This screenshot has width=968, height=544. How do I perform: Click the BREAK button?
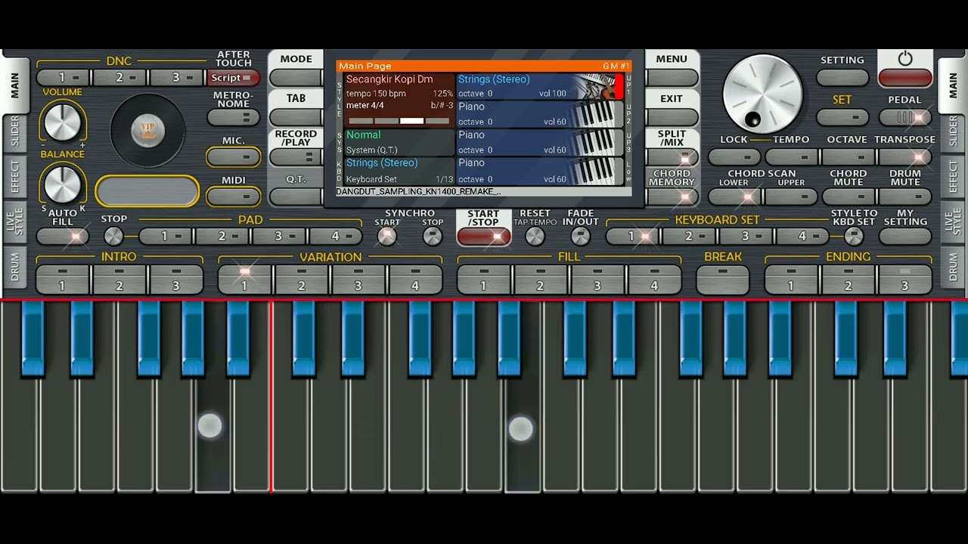723,280
